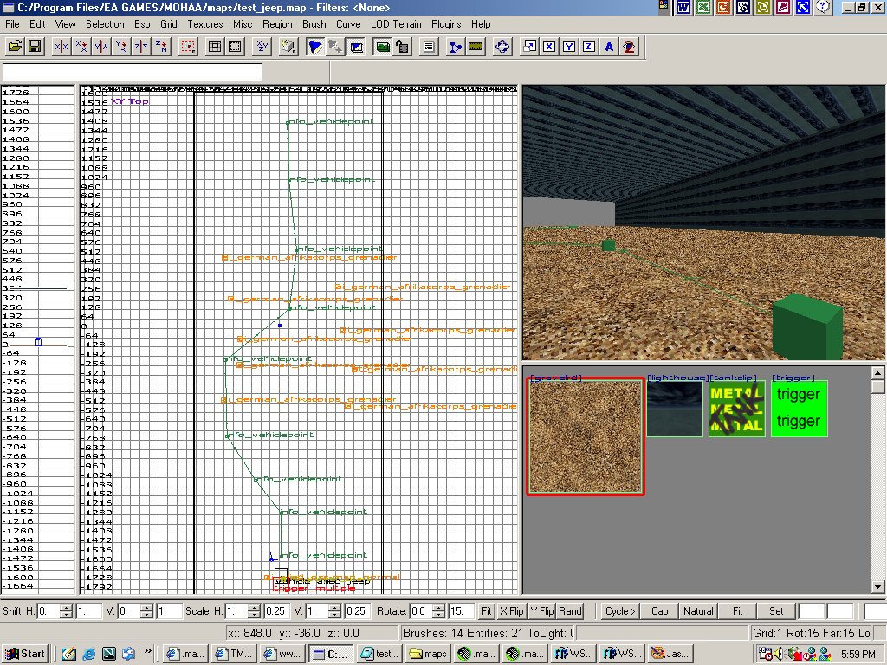This screenshot has height=665, width=887.
Task: Click the blue letter A toolbar icon
Action: click(x=610, y=46)
